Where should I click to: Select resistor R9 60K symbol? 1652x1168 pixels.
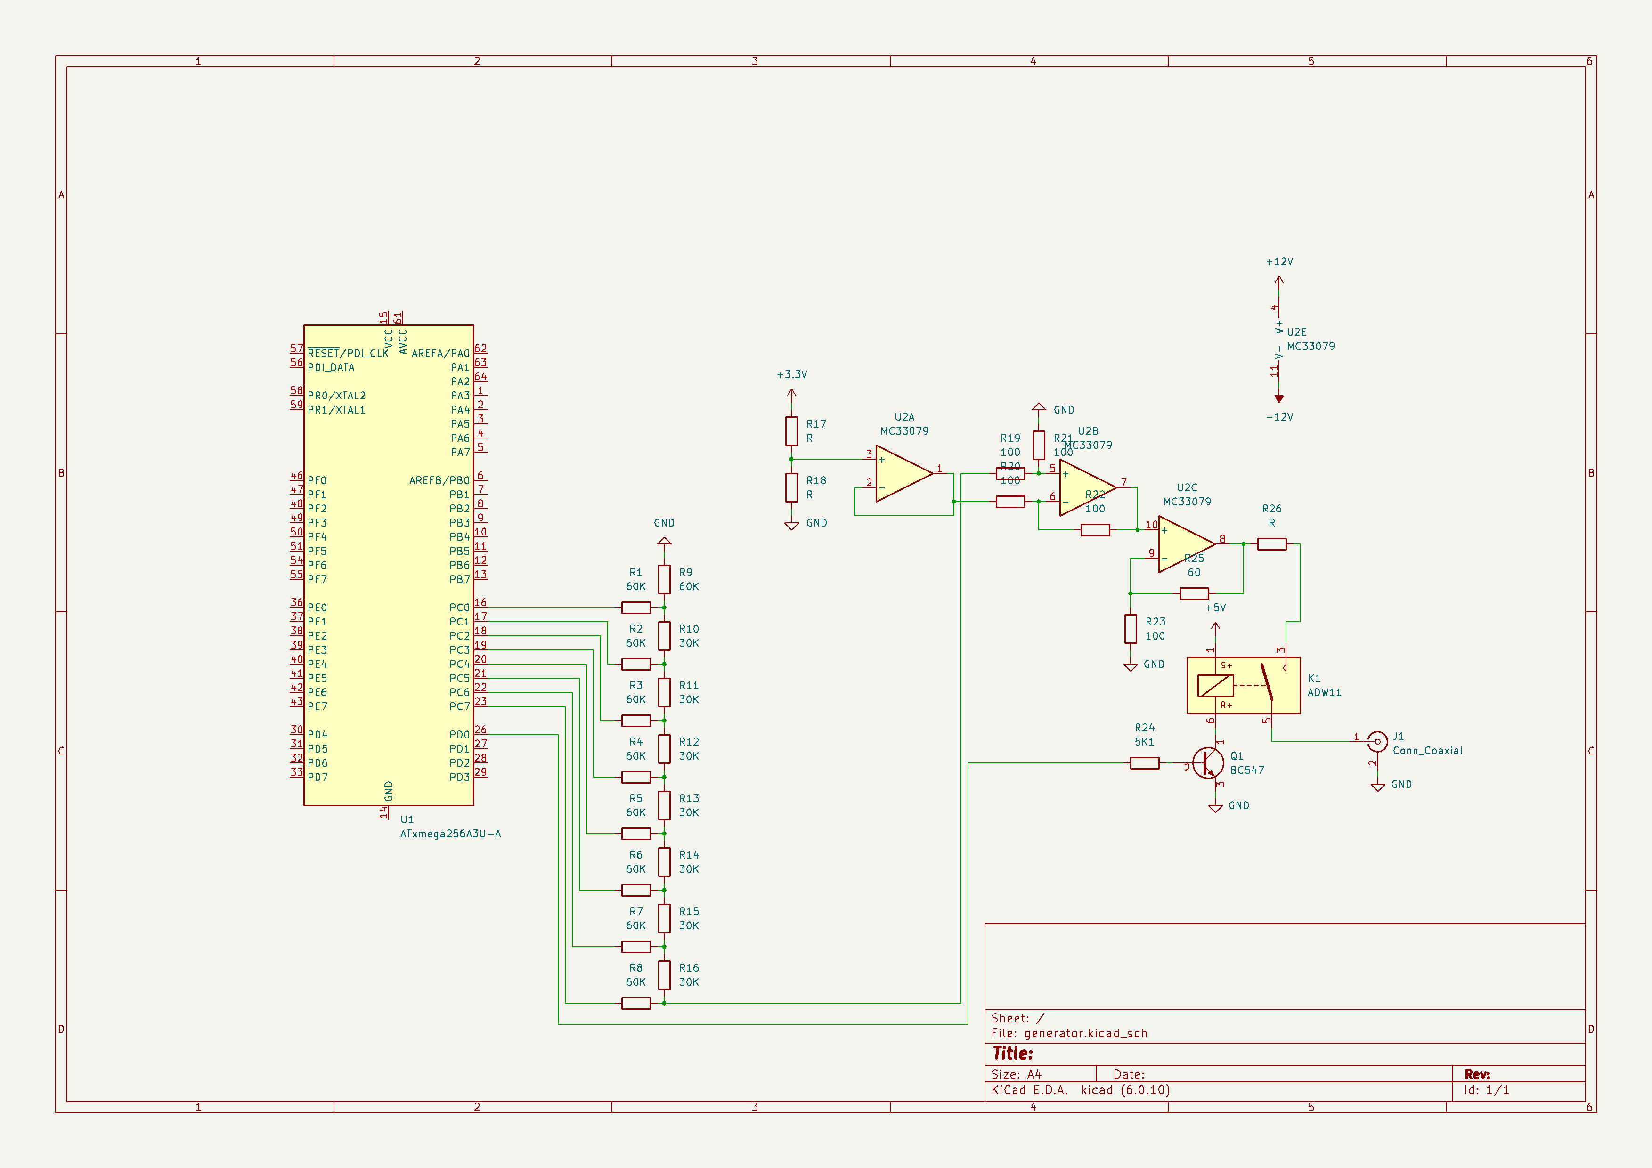click(664, 580)
